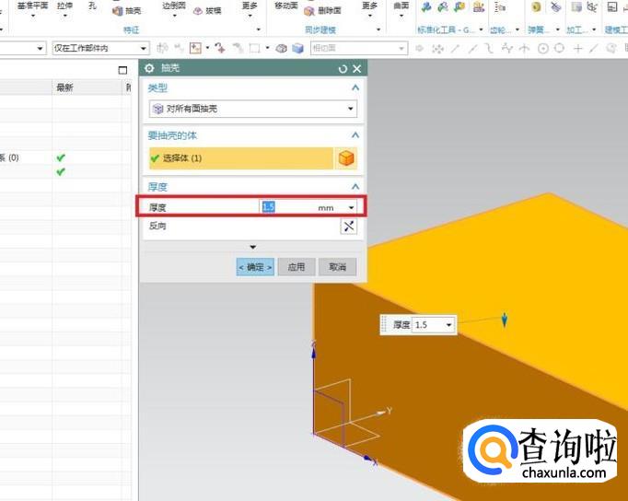Image resolution: width=628 pixels, height=501 pixels.
Task: Expand the Standardization Tools (标准化工具) group menu
Action: (x=481, y=29)
